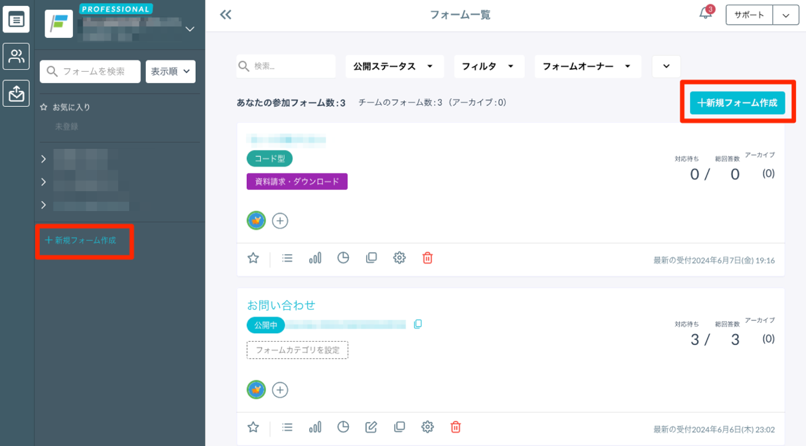Open settings gear of the コード型 form
The image size is (806, 446).
point(399,258)
